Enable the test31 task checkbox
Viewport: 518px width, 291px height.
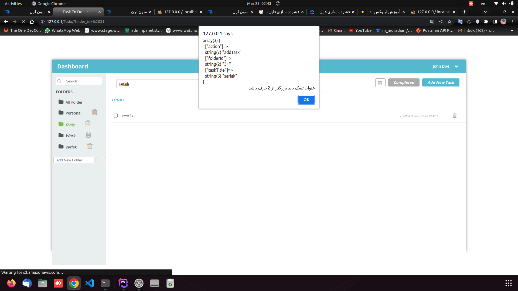pyautogui.click(x=116, y=116)
